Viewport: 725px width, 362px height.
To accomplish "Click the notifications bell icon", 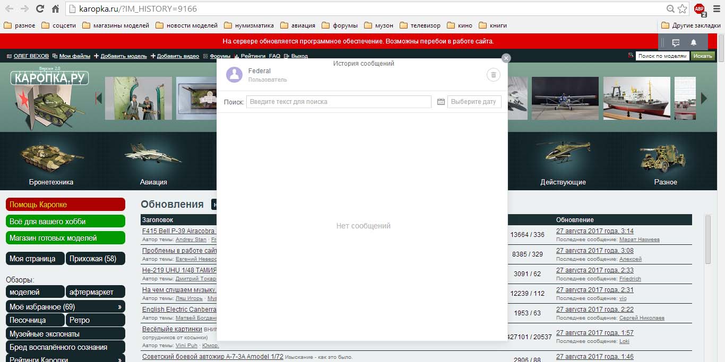I will [x=693, y=42].
